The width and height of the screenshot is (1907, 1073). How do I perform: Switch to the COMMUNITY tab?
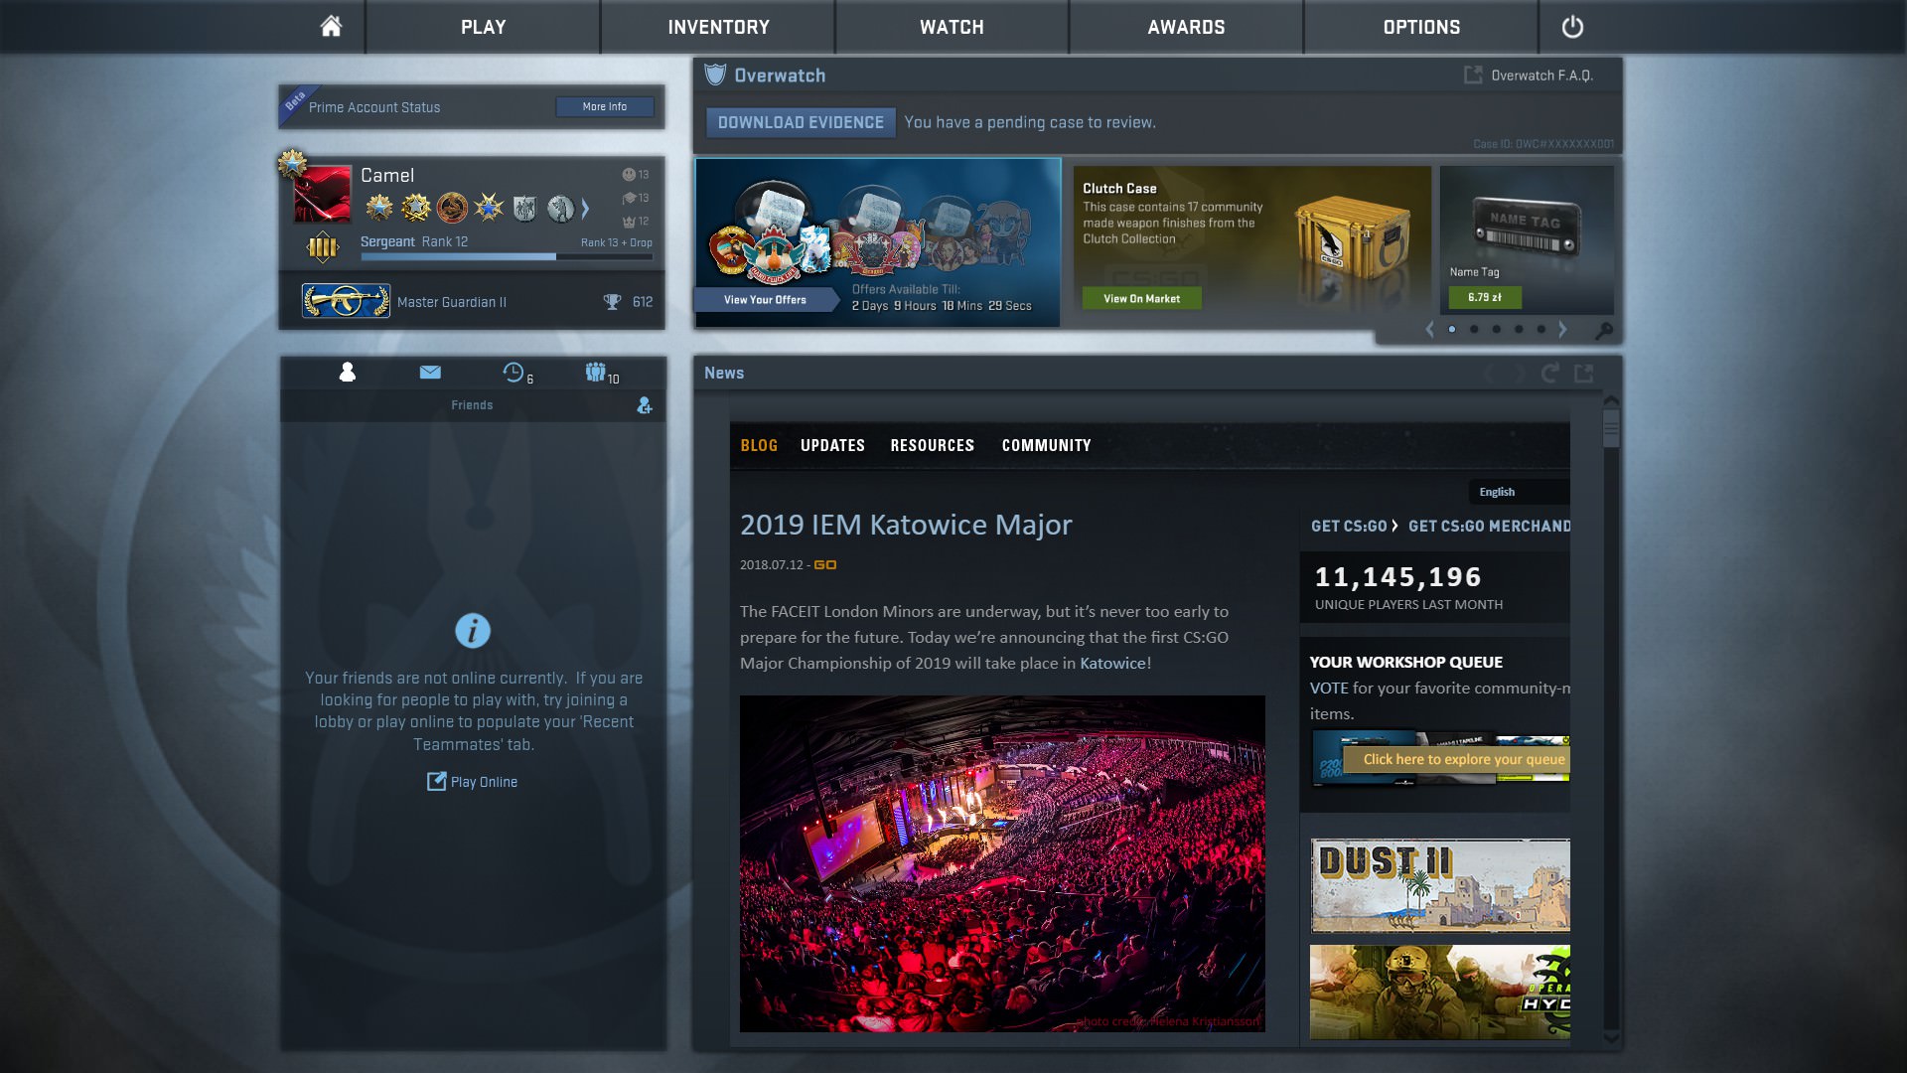(1046, 446)
